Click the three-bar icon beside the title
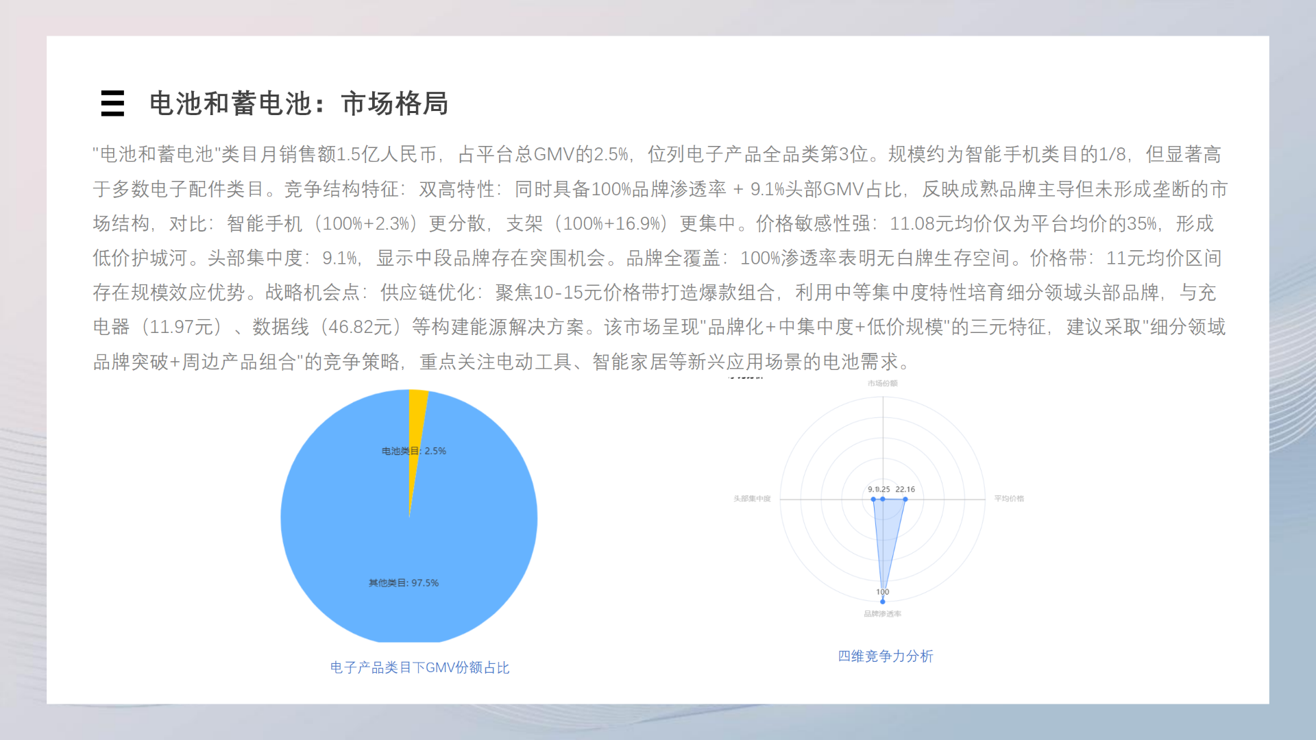Image resolution: width=1316 pixels, height=740 pixels. (112, 103)
